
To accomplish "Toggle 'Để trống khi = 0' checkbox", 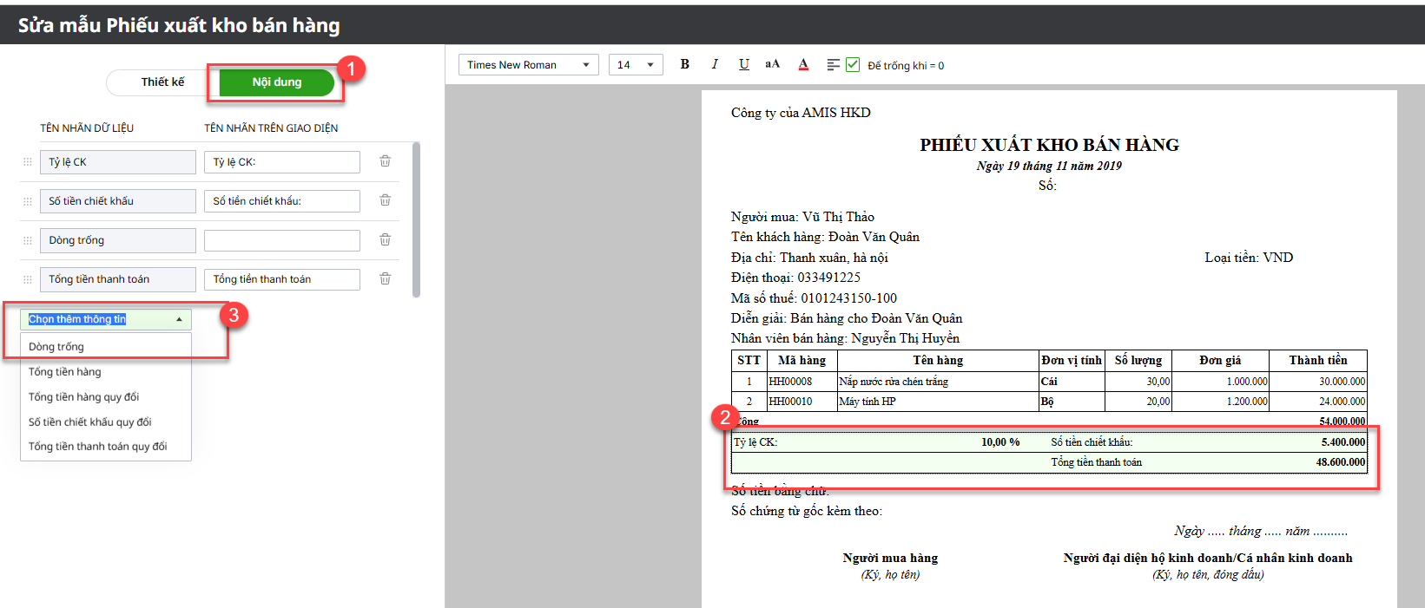I will click(x=853, y=65).
